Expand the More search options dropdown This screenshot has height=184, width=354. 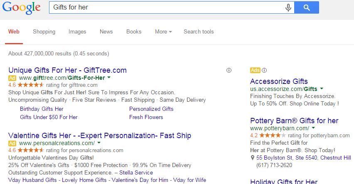pyautogui.click(x=163, y=32)
